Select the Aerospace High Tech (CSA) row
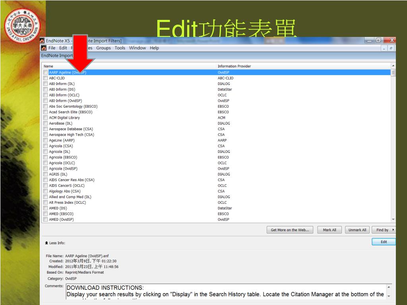The height and width of the screenshot is (305, 407). 217,135
